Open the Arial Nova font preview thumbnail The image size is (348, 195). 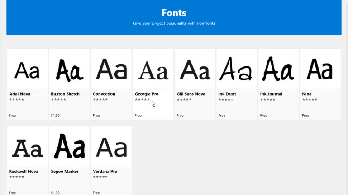28,69
